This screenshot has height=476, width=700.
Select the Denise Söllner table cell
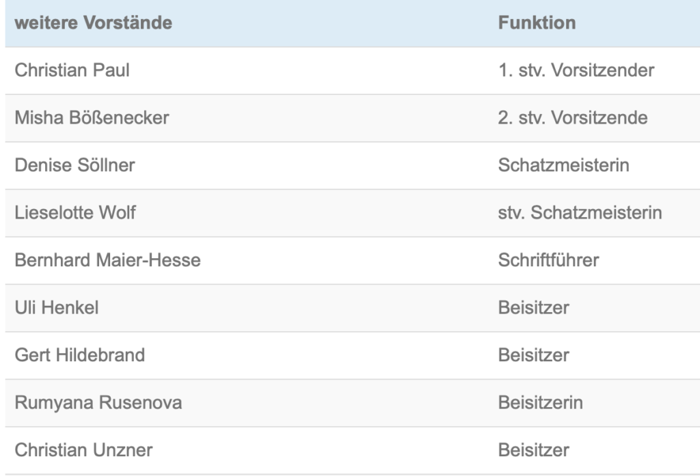pyautogui.click(x=74, y=165)
